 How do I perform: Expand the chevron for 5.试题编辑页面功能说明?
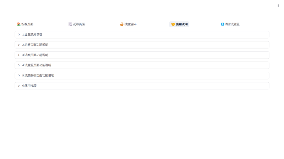(19, 75)
